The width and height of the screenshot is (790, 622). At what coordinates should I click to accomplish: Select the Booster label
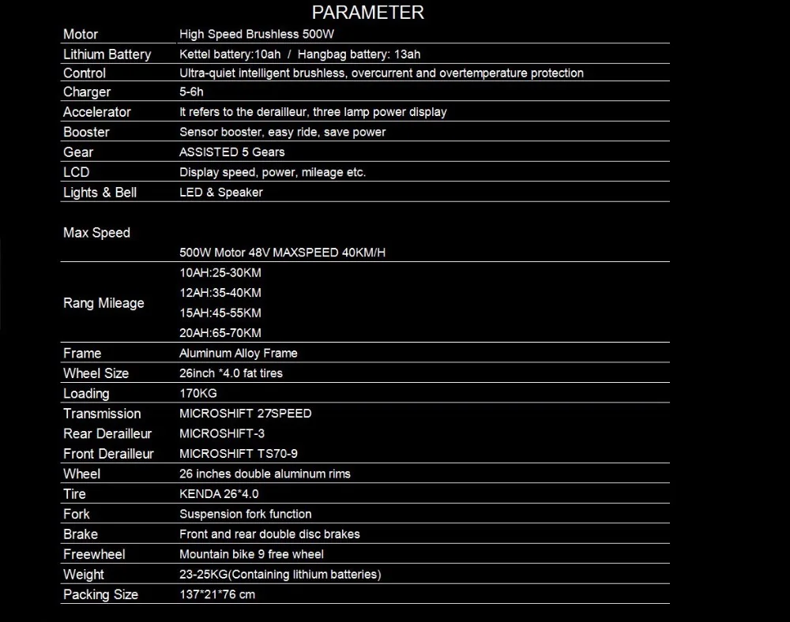(86, 132)
